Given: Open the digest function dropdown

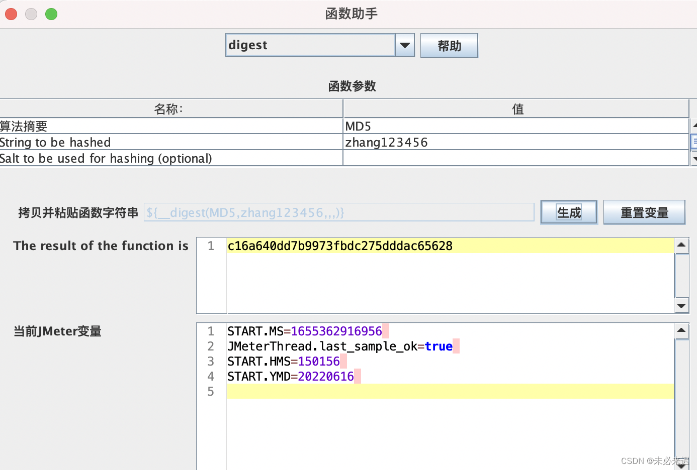Looking at the screenshot, I should coord(309,45).
